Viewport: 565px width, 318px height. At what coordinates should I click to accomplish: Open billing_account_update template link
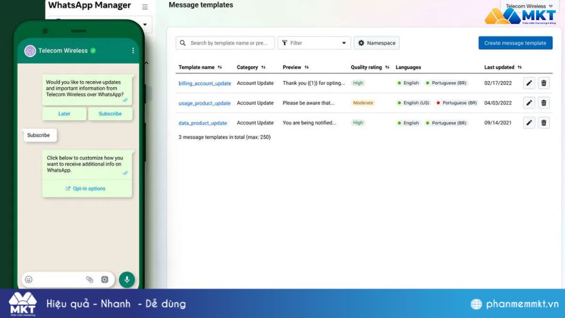(205, 84)
